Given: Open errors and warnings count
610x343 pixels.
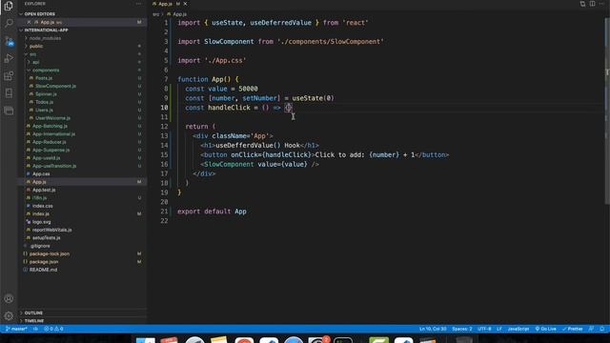Looking at the screenshot, I should [53, 329].
